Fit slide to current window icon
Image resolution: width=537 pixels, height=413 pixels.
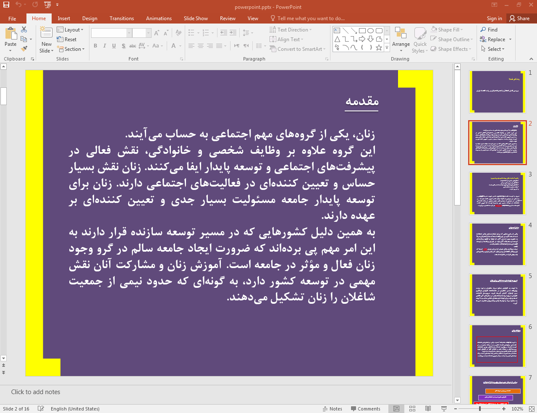pos(532,409)
